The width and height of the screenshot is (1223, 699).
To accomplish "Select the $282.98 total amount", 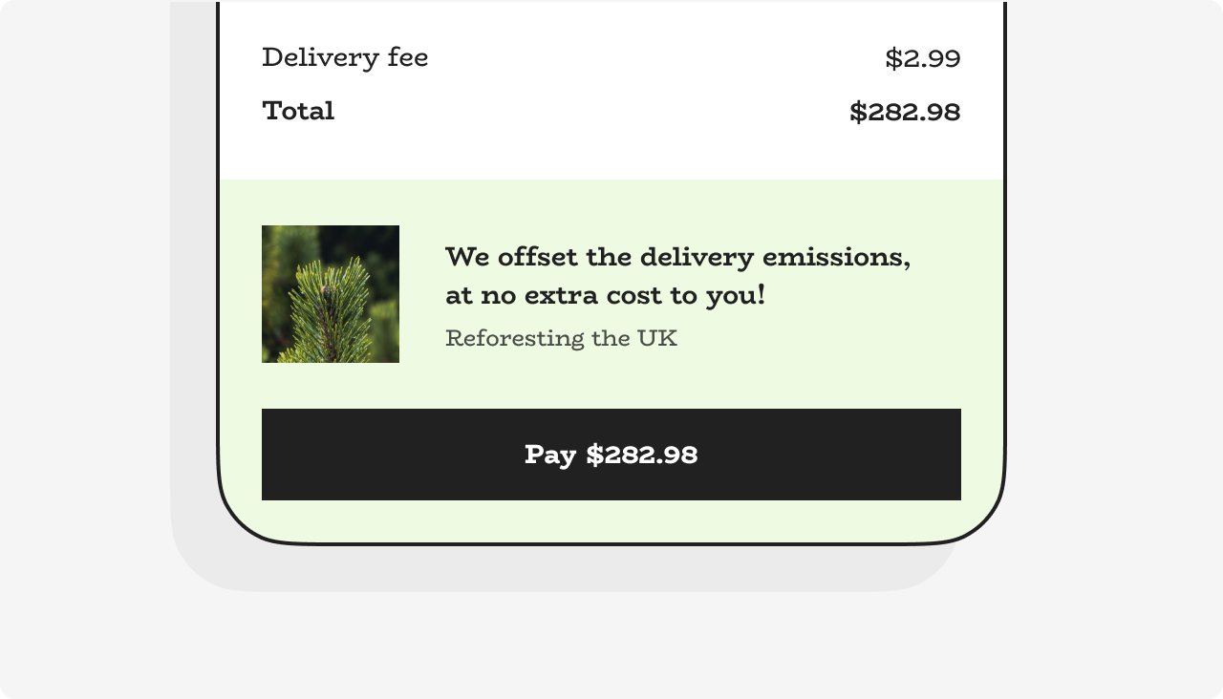I will tap(906, 112).
